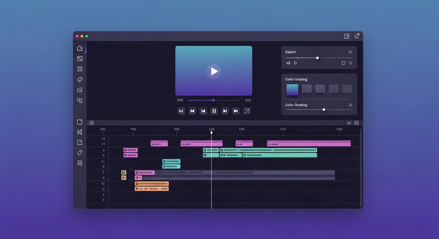Open the linked-circles effects icon in sidebar
The image size is (439, 239).
tap(80, 100)
